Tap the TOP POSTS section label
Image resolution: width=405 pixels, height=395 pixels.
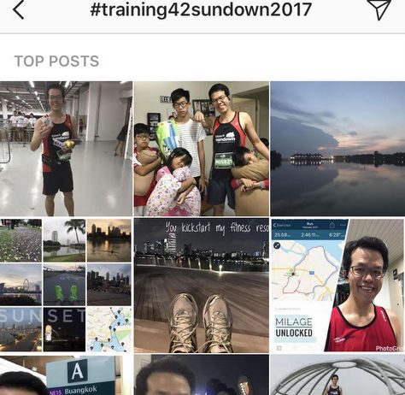pyautogui.click(x=56, y=61)
